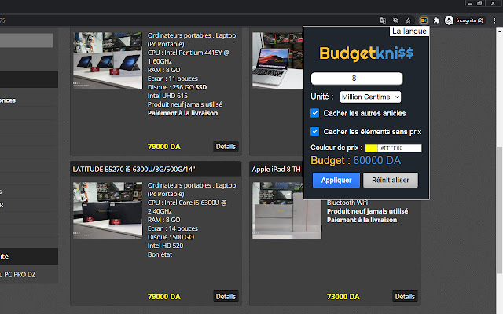503x314 pixels.
Task: Open the Unité Million Centime dropdown
Action: [370, 97]
